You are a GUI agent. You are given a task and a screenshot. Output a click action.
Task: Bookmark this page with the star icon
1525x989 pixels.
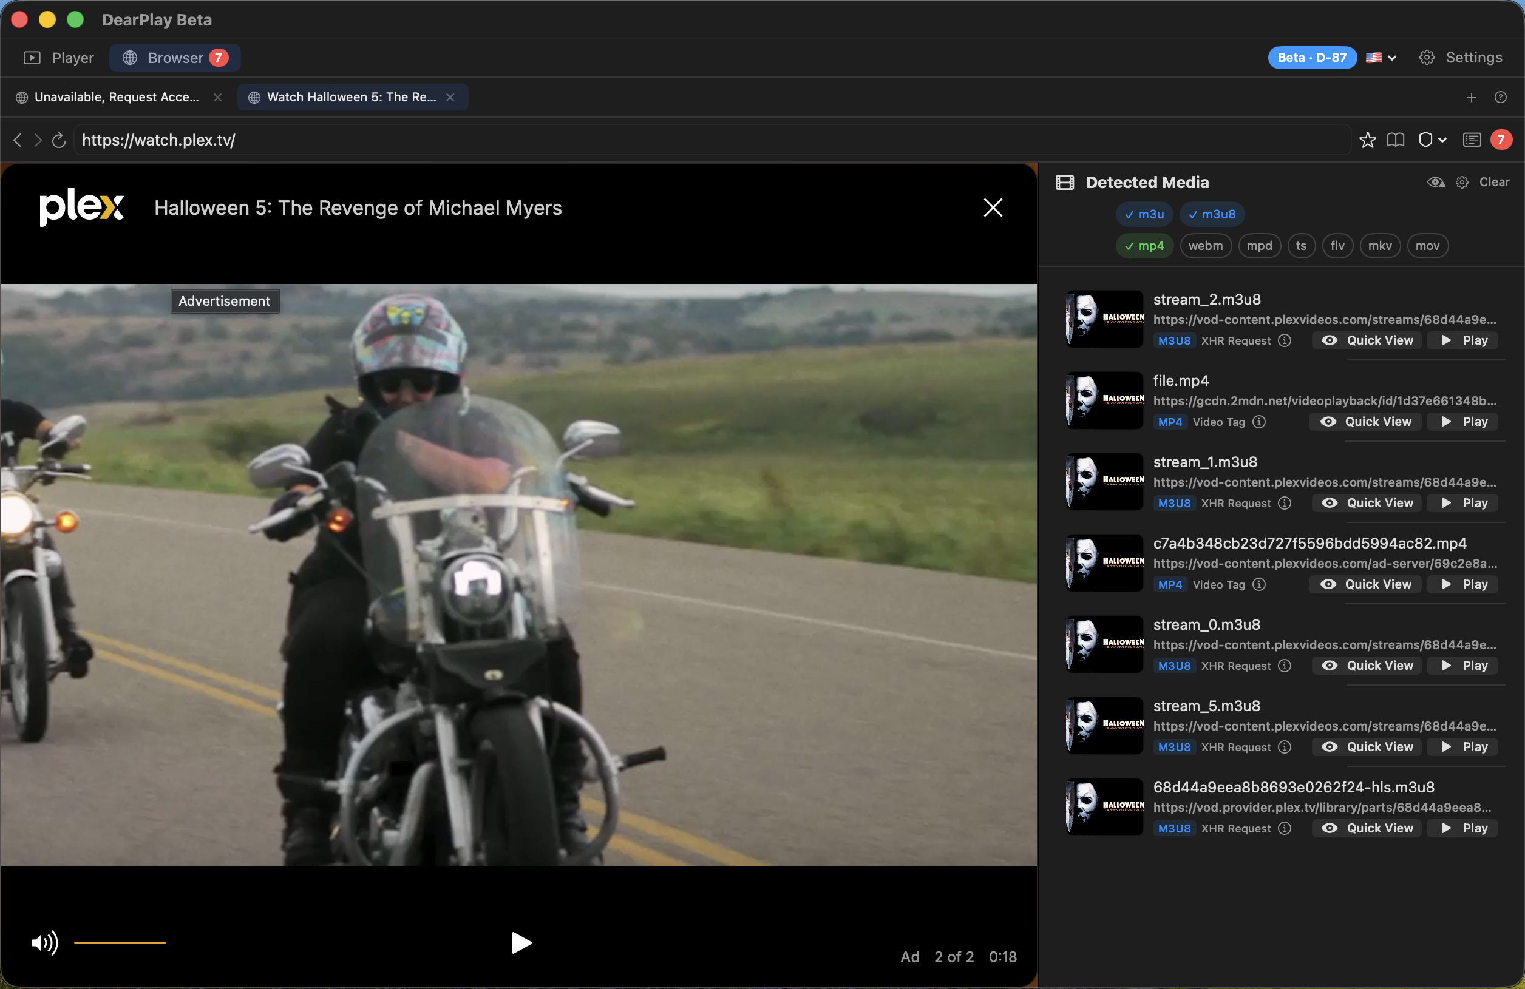click(x=1367, y=140)
